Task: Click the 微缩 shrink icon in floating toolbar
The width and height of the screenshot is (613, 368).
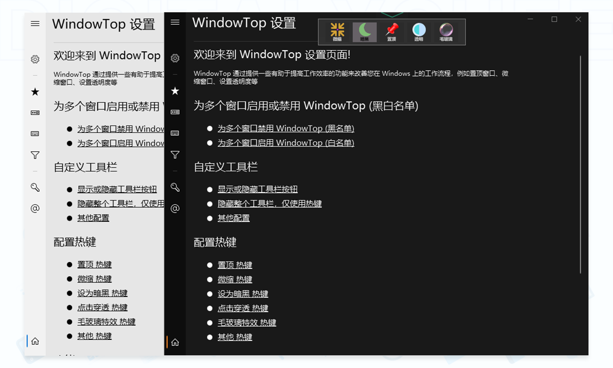Action: point(337,31)
